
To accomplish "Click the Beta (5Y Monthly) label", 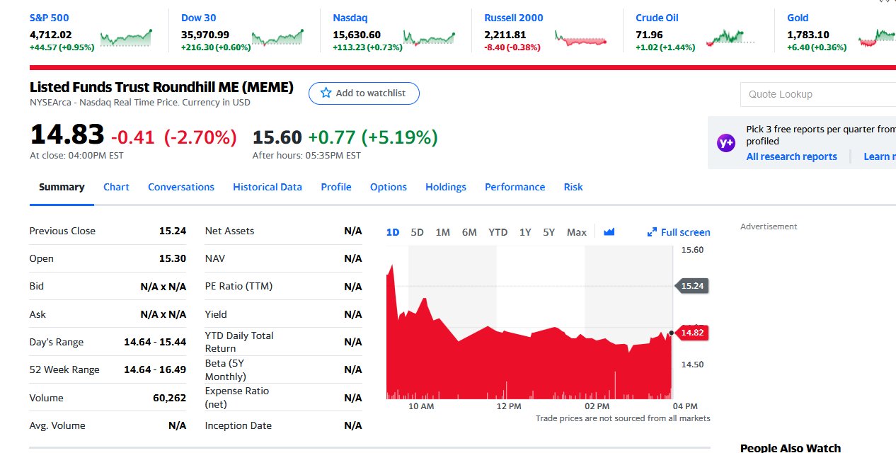I will pyautogui.click(x=226, y=369).
